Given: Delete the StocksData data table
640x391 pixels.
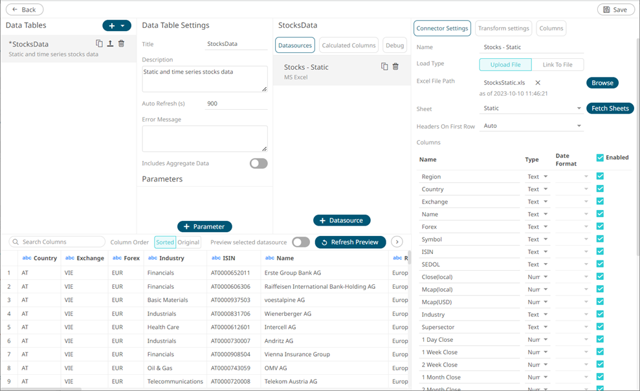Looking at the screenshot, I should pyautogui.click(x=121, y=44).
